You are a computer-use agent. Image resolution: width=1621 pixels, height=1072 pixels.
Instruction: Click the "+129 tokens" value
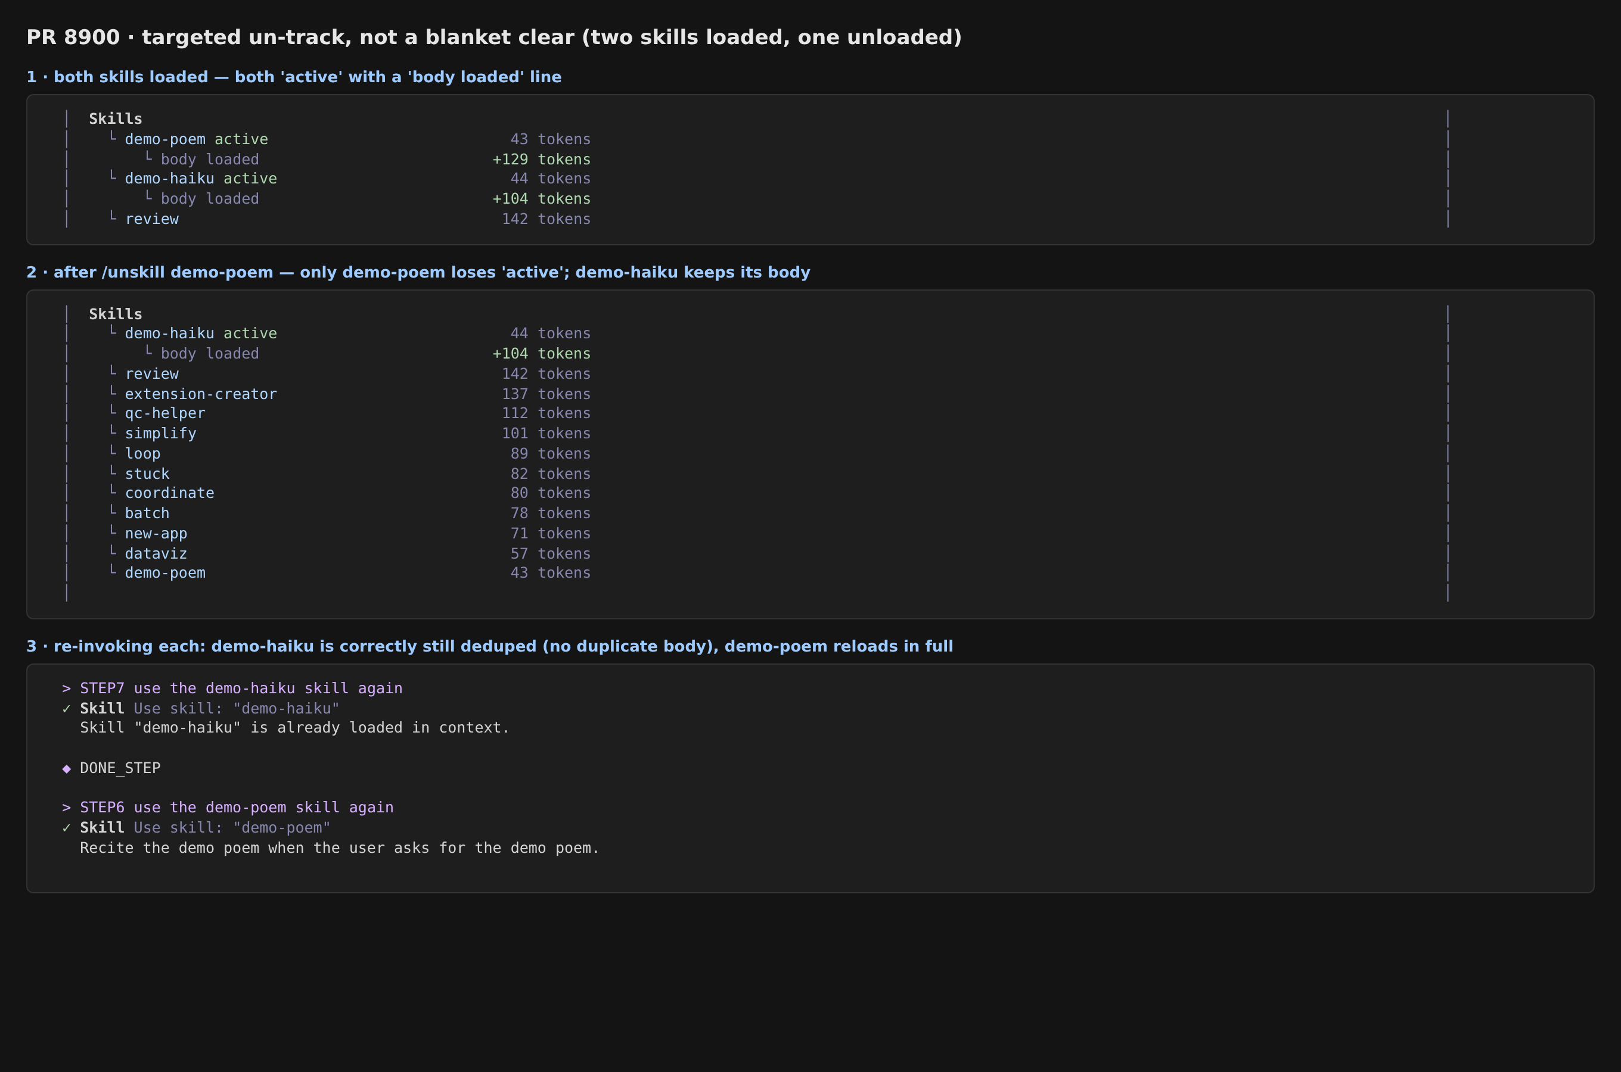click(x=542, y=159)
